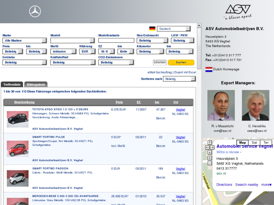The width and height of the screenshot is (274, 205).
Task: Open SMART FORTWO PULSE listing title
Action: (x=49, y=137)
